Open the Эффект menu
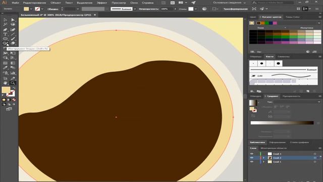 tap(102, 3)
